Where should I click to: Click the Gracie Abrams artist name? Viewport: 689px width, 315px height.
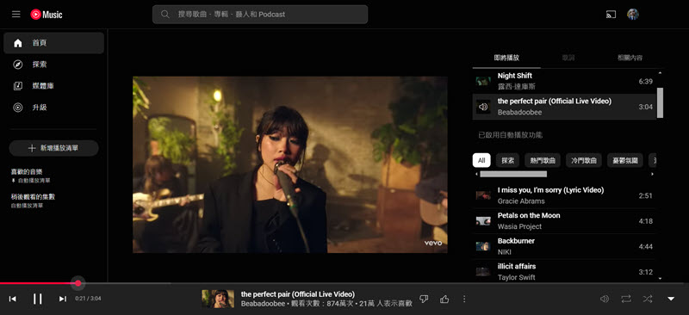tap(521, 201)
